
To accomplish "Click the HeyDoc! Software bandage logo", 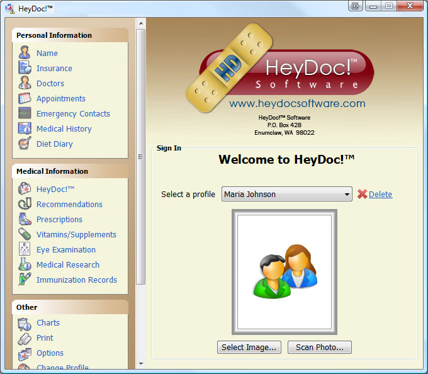I will coord(280,68).
